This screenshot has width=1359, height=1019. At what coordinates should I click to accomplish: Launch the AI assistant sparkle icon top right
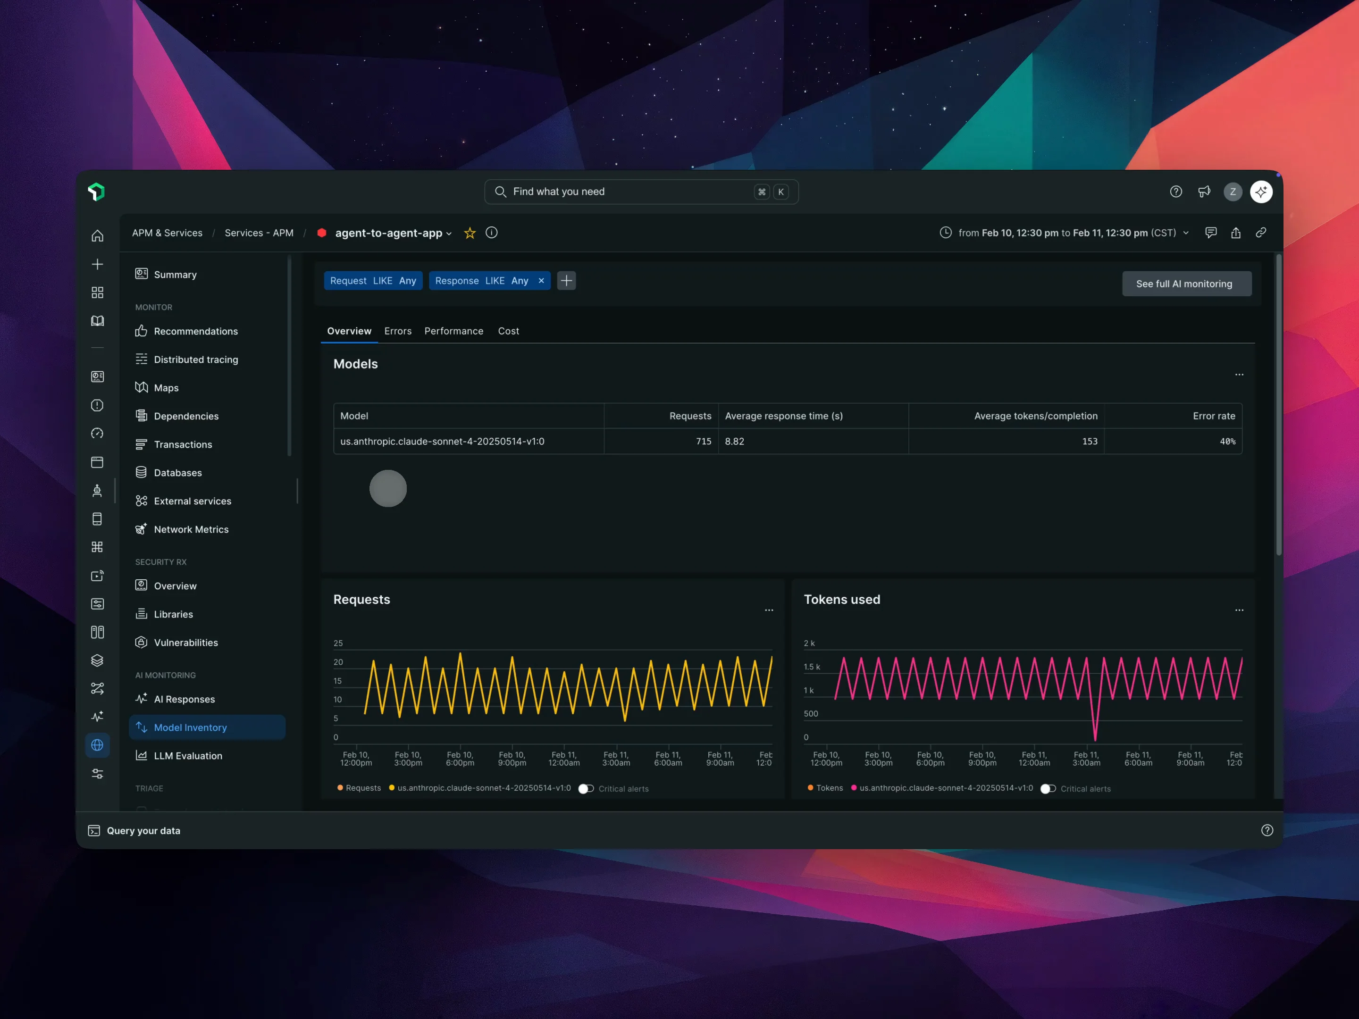1261,191
